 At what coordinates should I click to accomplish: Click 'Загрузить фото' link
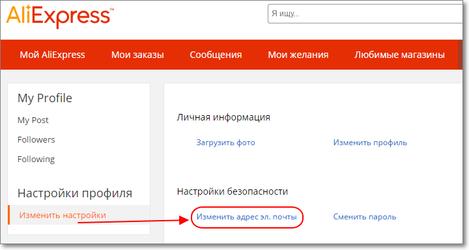pyautogui.click(x=225, y=143)
